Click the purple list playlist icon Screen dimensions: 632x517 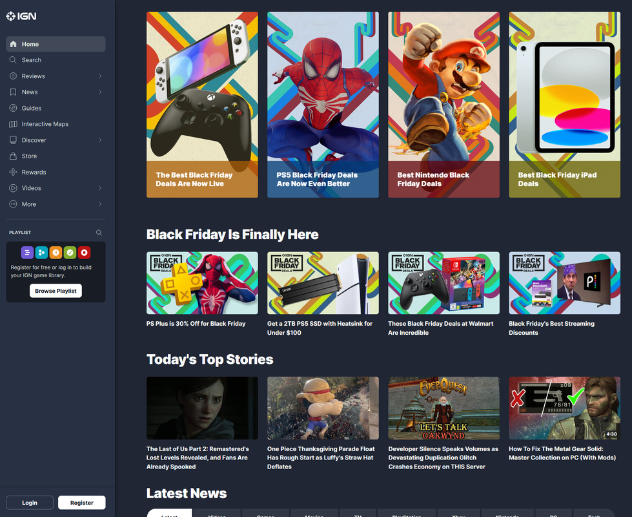[27, 253]
